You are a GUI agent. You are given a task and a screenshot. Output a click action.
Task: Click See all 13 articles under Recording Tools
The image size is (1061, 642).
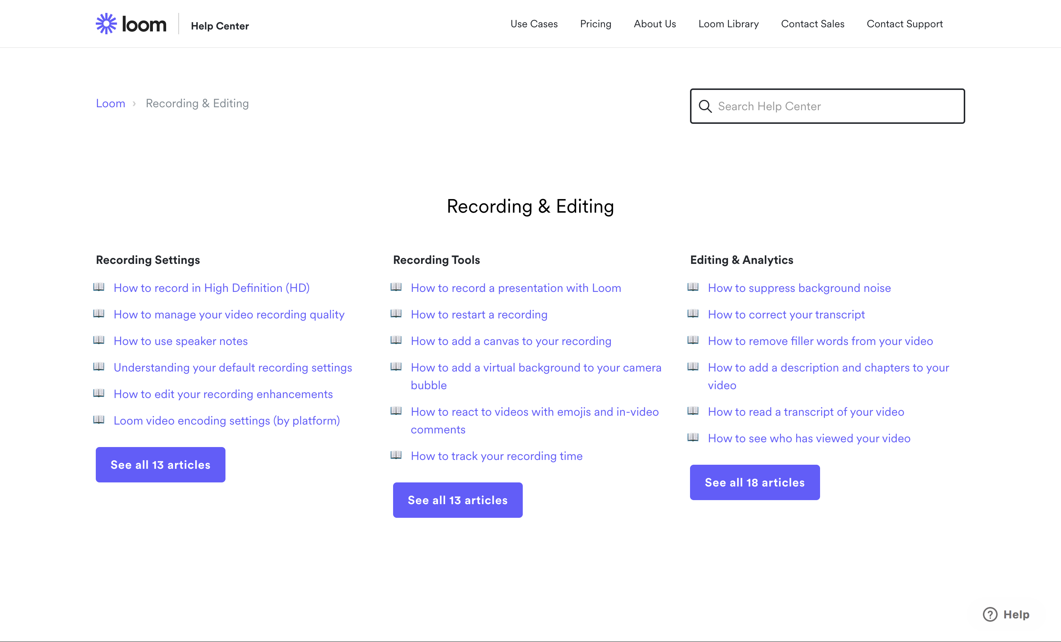tap(458, 500)
